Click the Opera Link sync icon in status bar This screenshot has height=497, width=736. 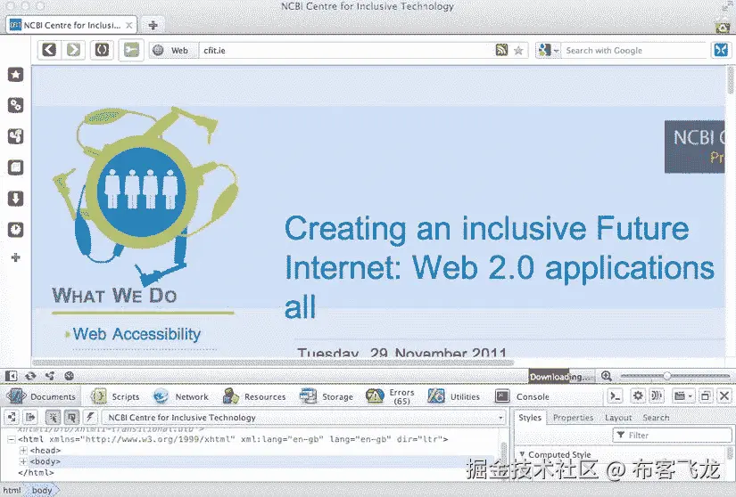pos(30,376)
